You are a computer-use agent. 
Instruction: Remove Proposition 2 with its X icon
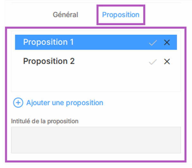tap(167, 61)
